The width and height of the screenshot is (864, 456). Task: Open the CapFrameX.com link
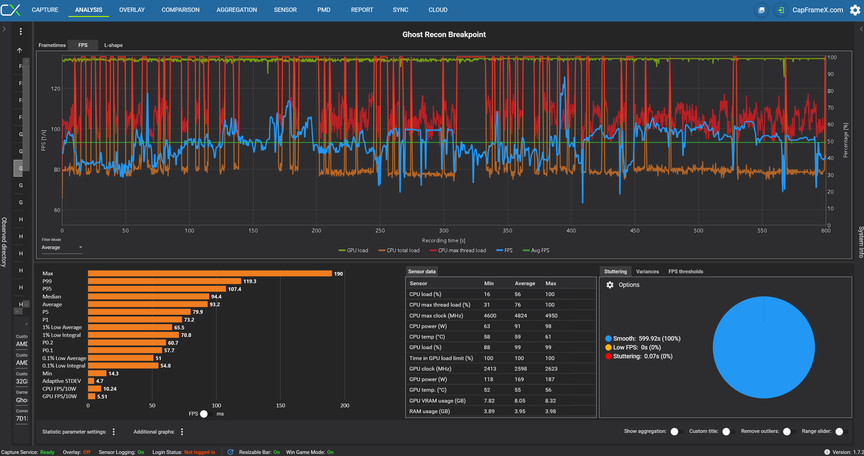pos(817,10)
